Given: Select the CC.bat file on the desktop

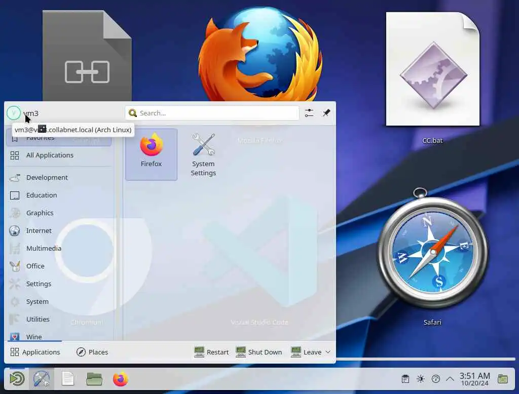Looking at the screenshot, I should [x=433, y=78].
